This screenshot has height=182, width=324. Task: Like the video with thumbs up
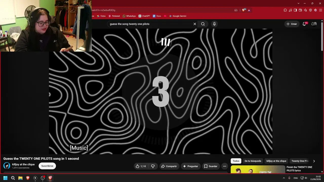(141, 166)
